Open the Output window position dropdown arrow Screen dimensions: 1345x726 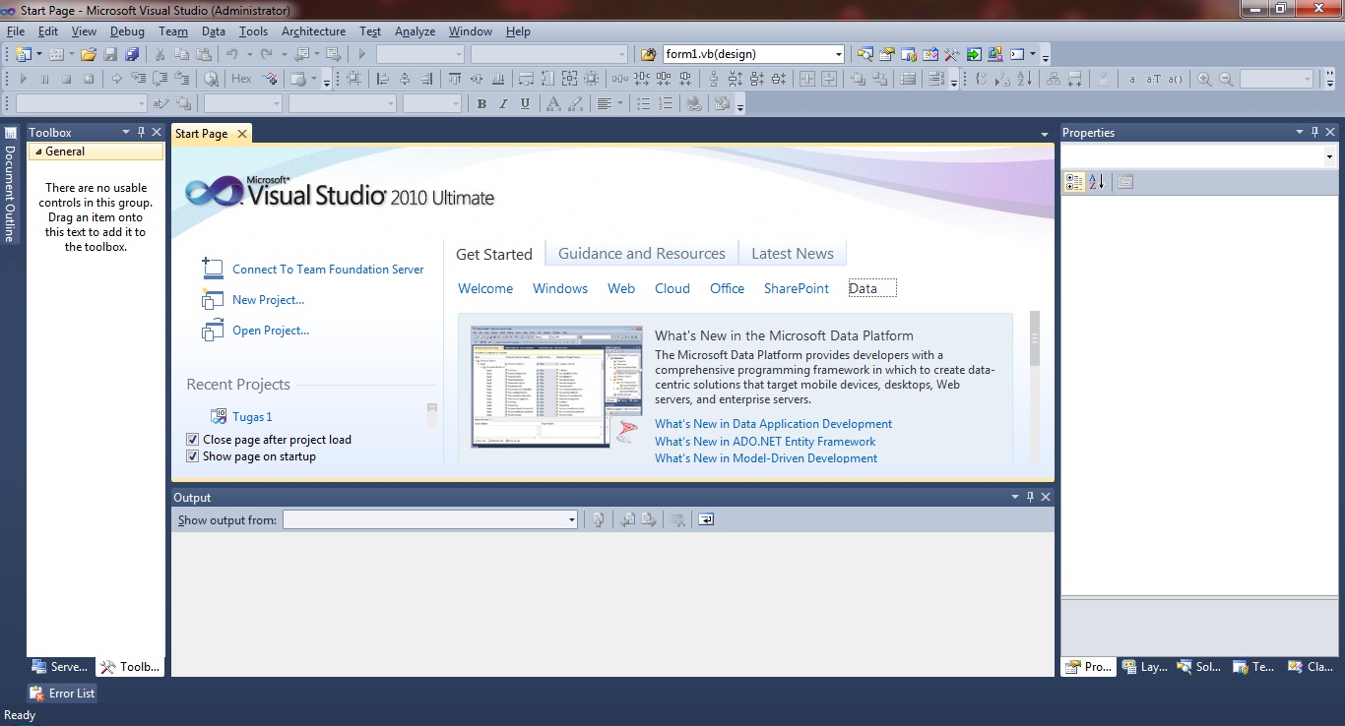[x=1015, y=497]
